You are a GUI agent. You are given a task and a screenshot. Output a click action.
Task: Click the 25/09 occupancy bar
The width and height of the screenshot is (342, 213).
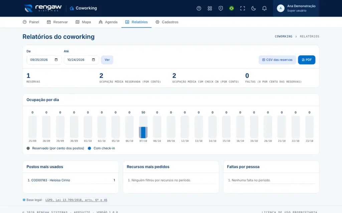tap(32, 127)
